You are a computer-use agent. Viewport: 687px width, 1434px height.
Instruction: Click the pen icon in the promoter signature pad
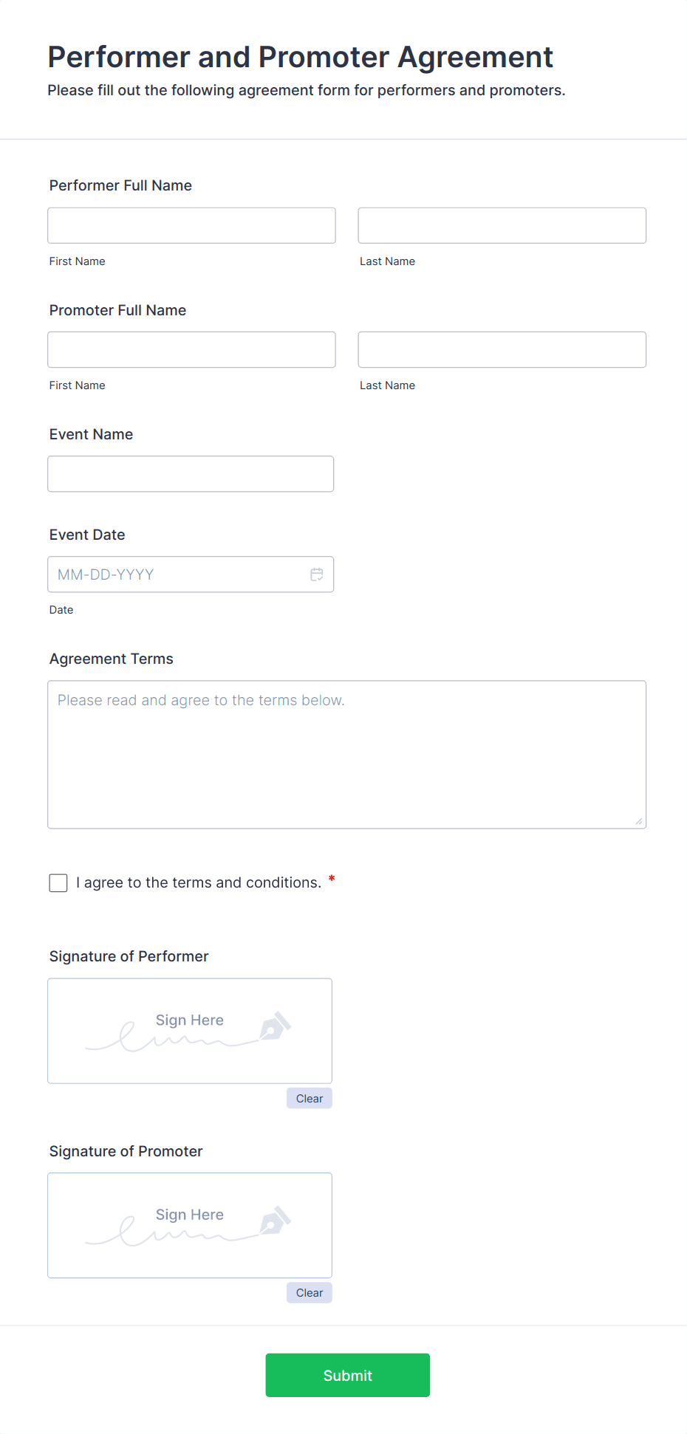coord(275,1221)
